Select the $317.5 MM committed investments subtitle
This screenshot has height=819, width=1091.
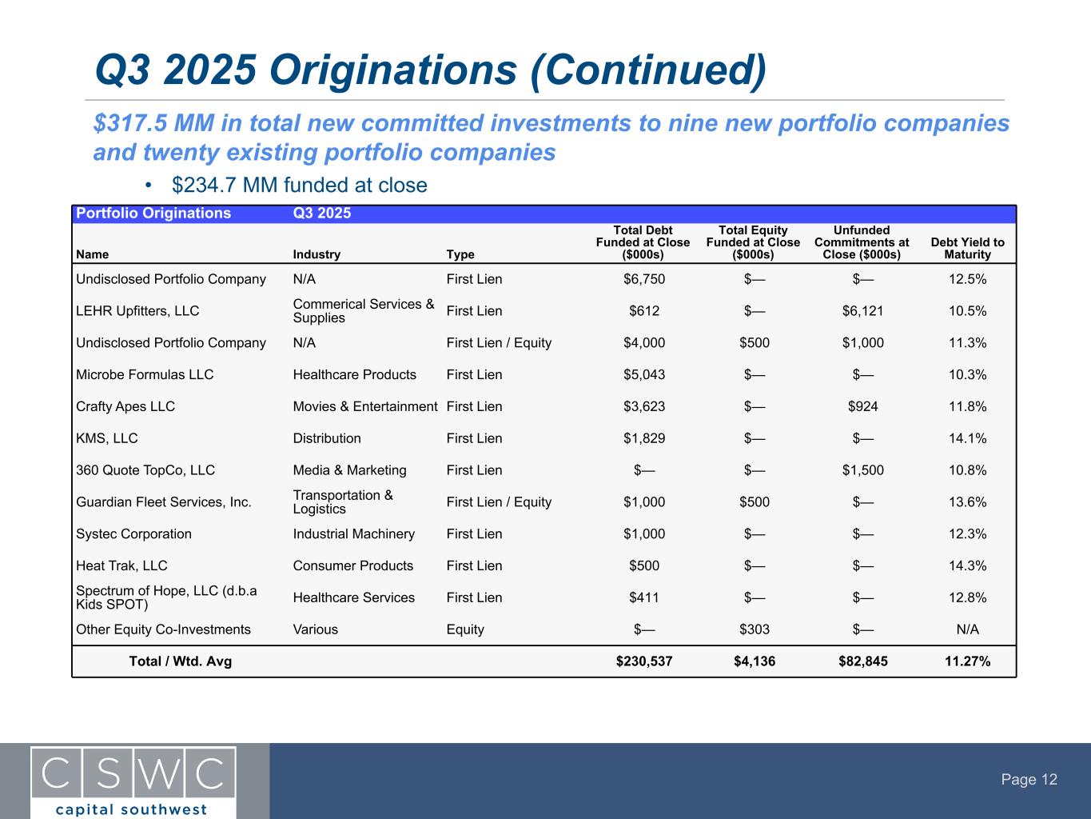(551, 138)
